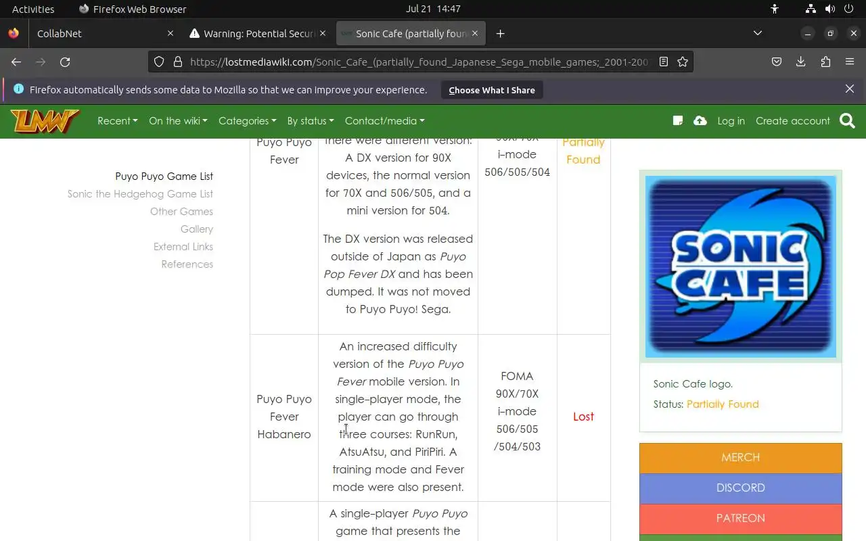Jump to Sonic the Hedgehog Game List
866x541 pixels.
140,194
